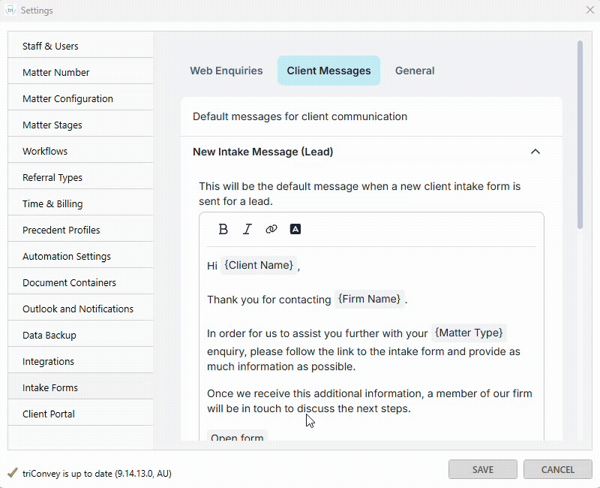Click the vertical scrollbar thumb
The image size is (600, 488).
(x=580, y=135)
